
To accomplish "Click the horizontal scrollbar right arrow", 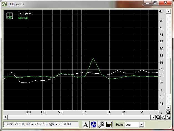I will point(153,117).
